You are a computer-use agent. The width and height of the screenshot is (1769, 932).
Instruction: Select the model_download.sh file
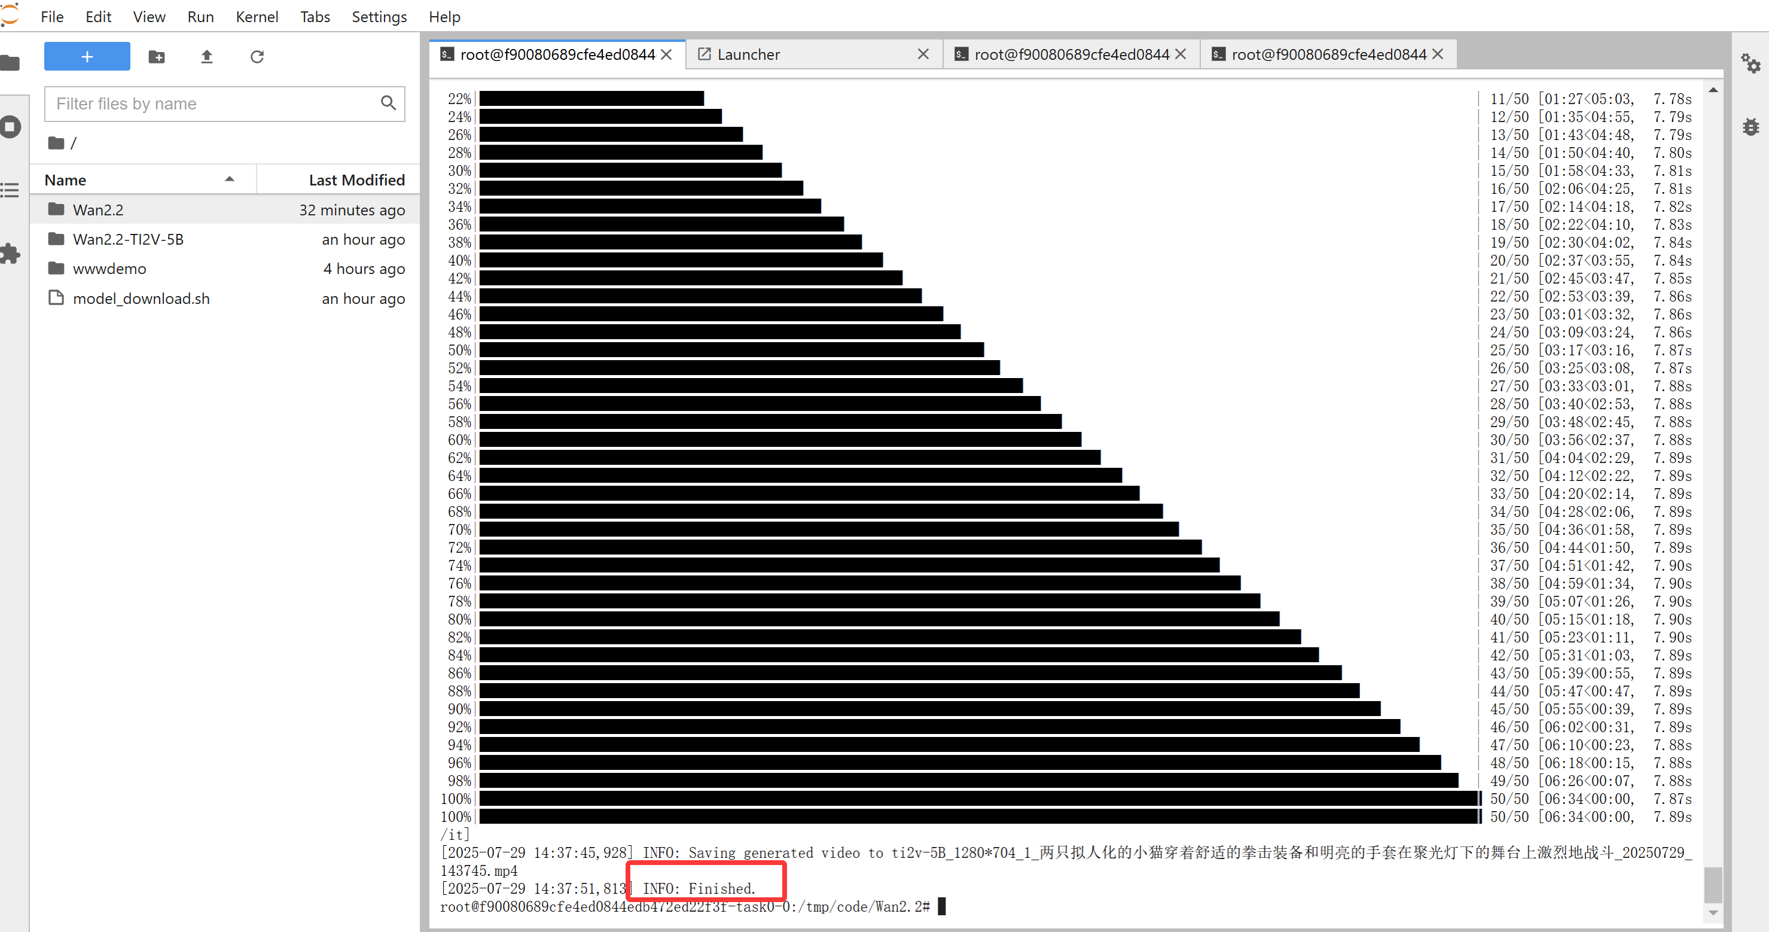(x=224, y=298)
